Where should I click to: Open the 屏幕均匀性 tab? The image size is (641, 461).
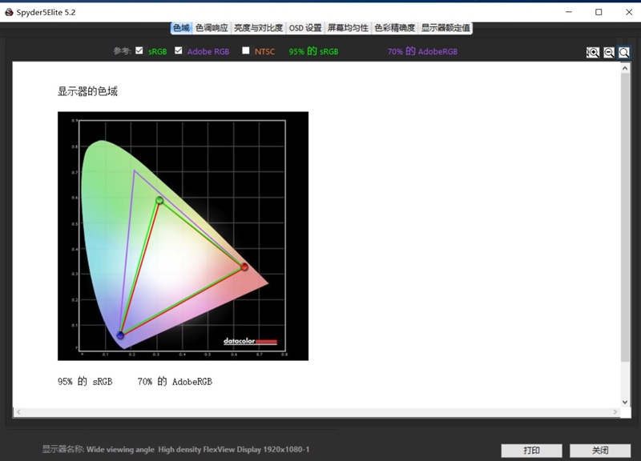[348, 28]
